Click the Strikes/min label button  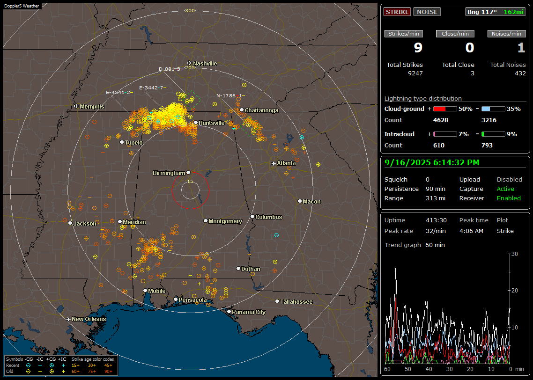point(403,34)
